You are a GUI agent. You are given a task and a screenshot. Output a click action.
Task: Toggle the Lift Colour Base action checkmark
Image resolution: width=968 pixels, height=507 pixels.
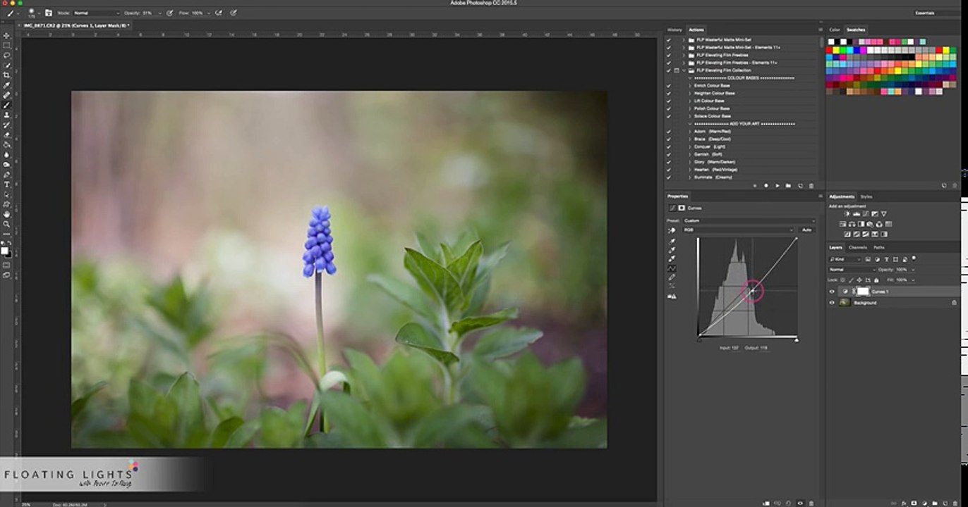(669, 101)
